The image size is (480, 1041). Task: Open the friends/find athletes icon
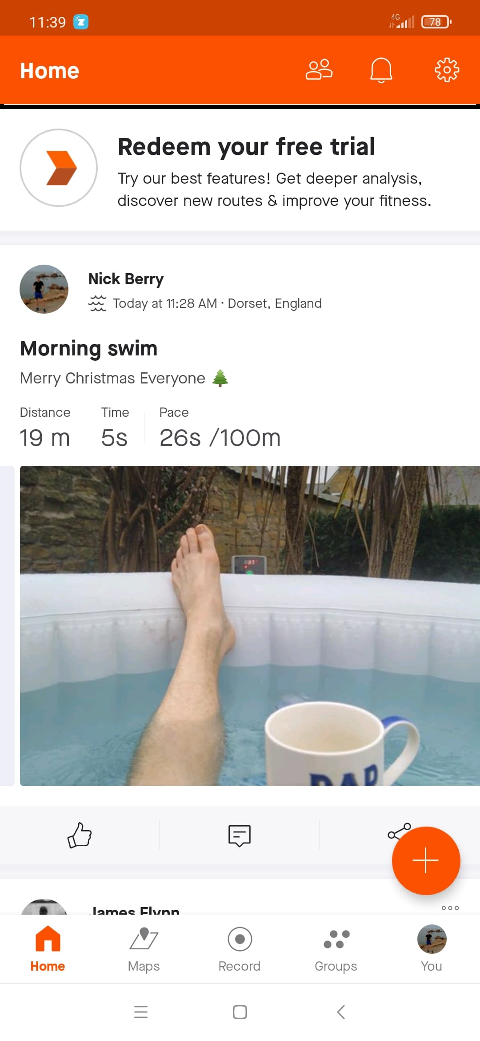point(319,70)
